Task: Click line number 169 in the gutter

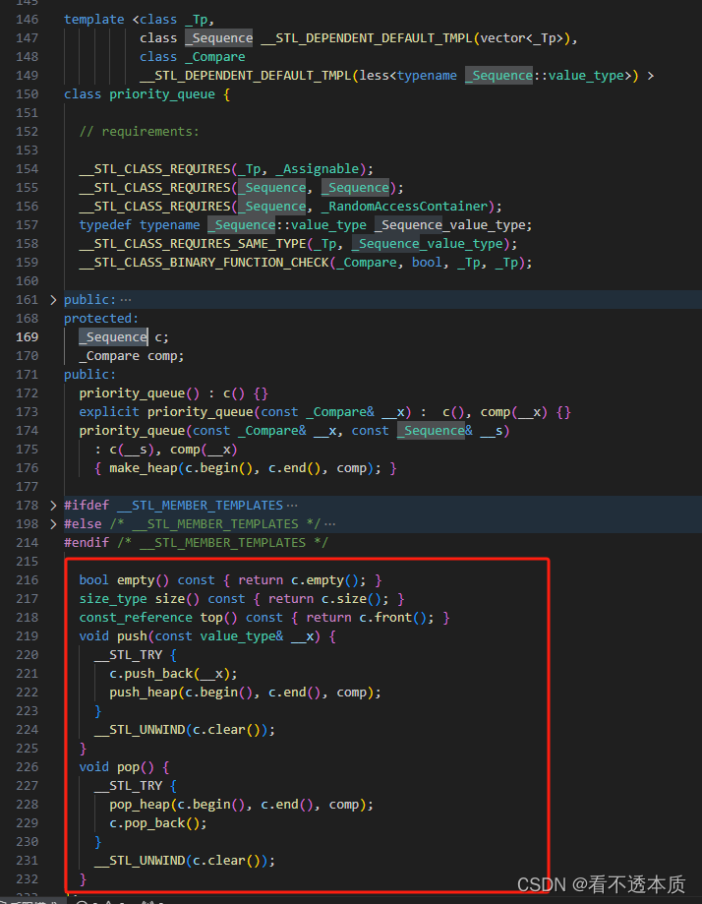Action: tap(28, 337)
